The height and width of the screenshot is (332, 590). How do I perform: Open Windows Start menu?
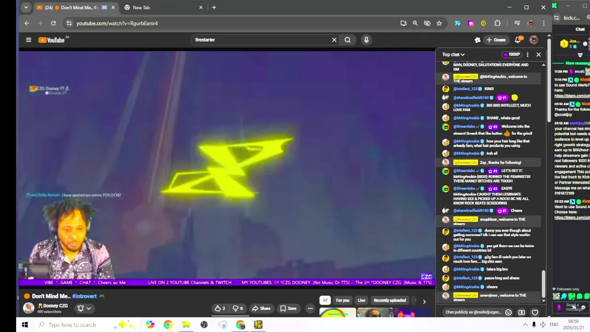[25, 325]
